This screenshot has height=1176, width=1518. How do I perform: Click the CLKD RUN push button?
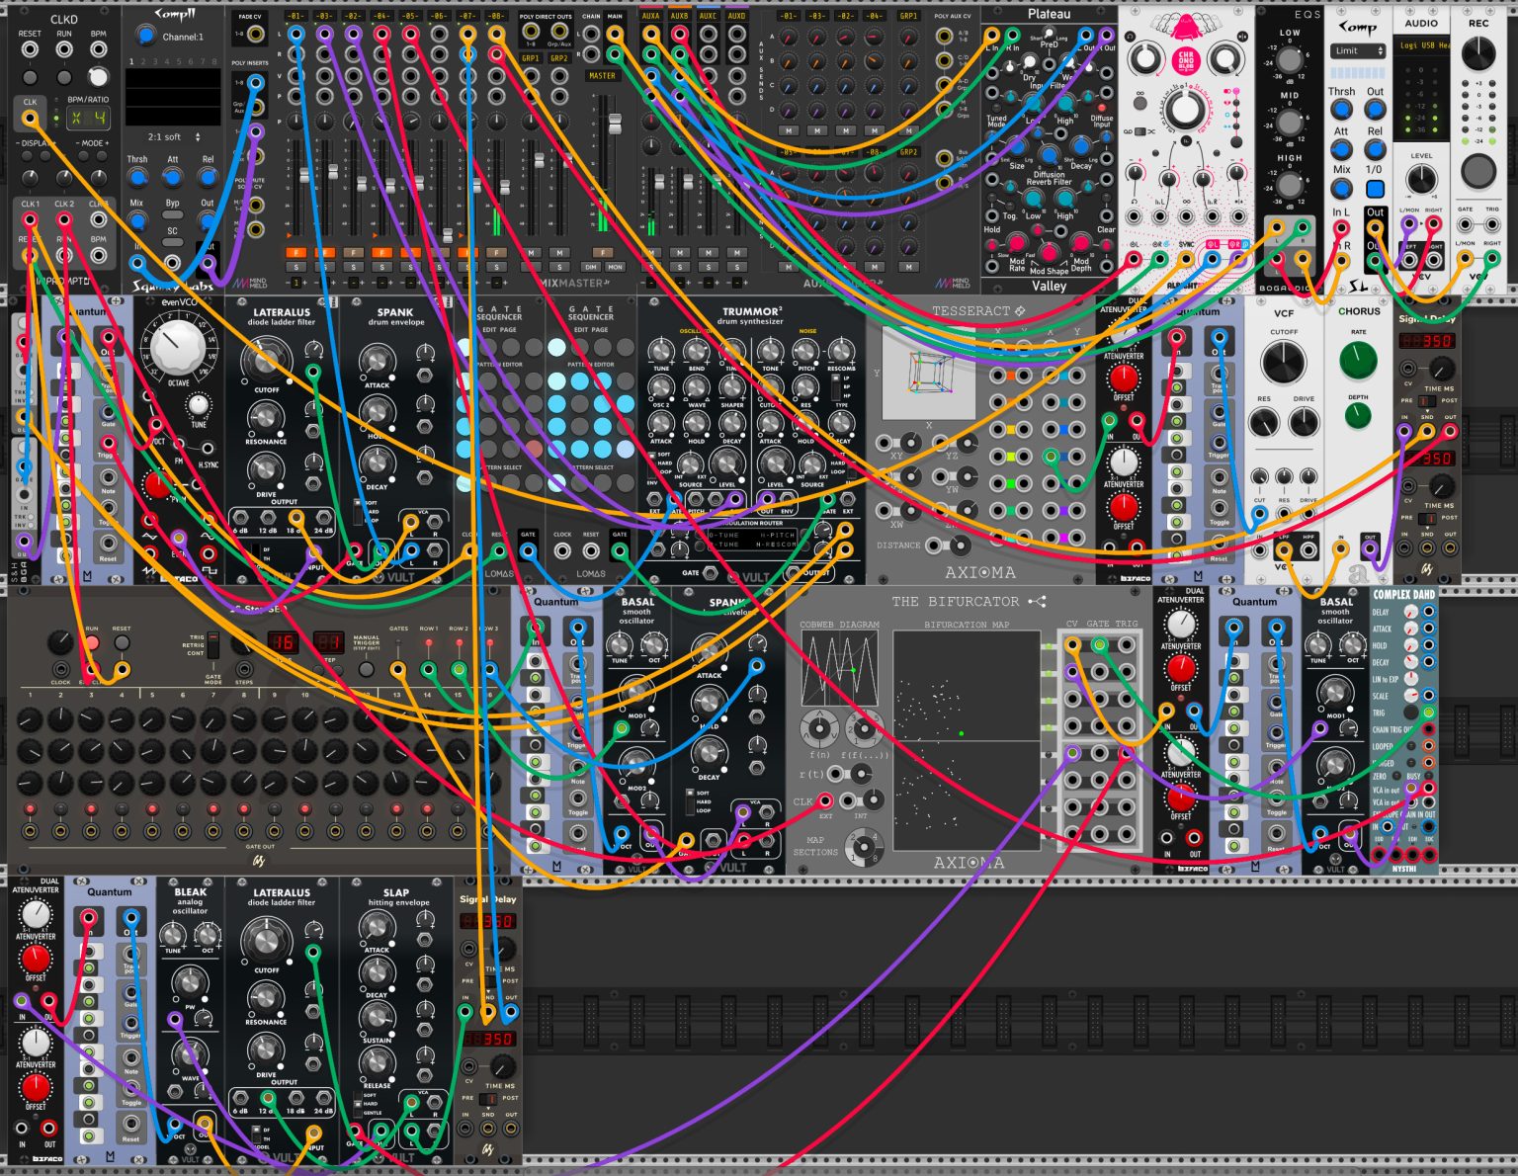click(64, 77)
